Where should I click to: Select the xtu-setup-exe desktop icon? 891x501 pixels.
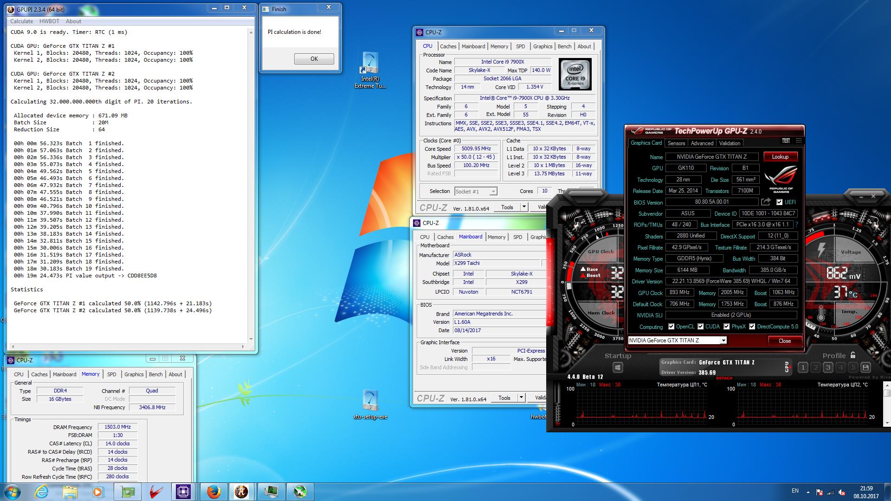click(370, 405)
